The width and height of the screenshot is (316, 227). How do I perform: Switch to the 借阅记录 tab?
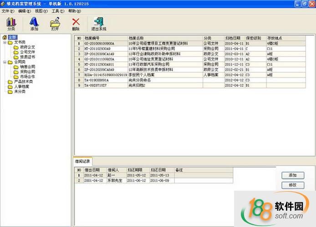[x=83, y=161]
